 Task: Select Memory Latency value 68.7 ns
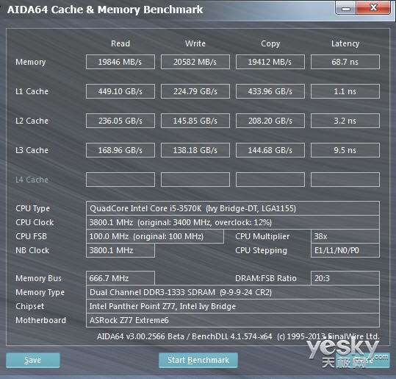click(x=345, y=62)
